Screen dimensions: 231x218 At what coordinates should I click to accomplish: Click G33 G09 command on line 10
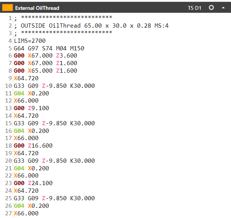[x=54, y=86]
